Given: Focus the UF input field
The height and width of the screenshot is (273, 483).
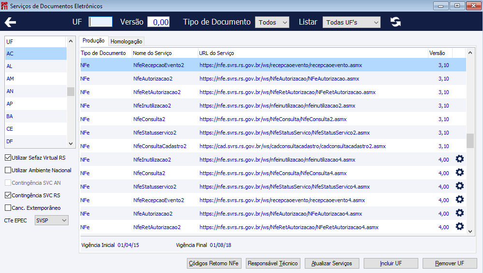Looking at the screenshot, I should (100, 22).
